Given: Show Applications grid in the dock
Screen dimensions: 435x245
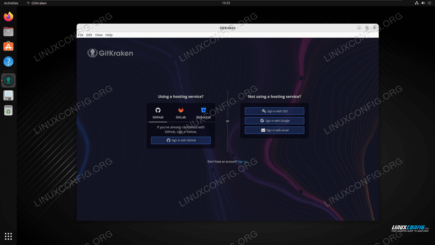Looking at the screenshot, I should coord(8,236).
